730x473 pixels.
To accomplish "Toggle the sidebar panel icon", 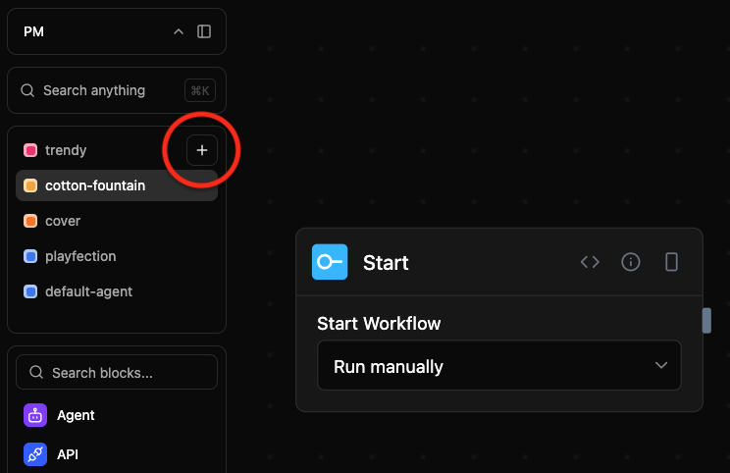I will point(204,31).
